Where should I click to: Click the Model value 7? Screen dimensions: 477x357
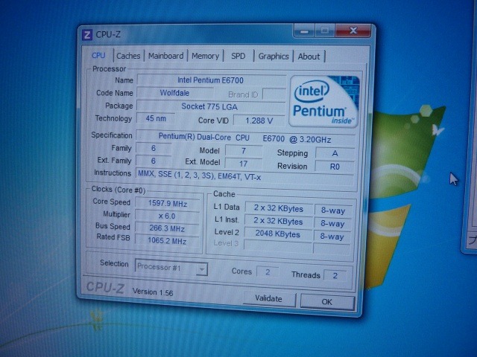(244, 151)
